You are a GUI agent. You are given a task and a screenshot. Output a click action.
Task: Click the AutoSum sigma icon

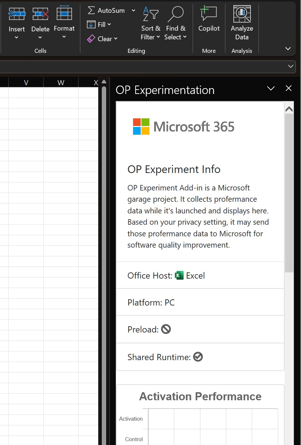click(x=91, y=11)
